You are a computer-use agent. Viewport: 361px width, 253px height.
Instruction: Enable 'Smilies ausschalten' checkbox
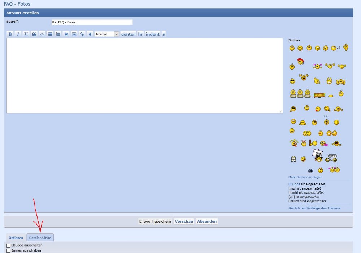tap(9, 250)
